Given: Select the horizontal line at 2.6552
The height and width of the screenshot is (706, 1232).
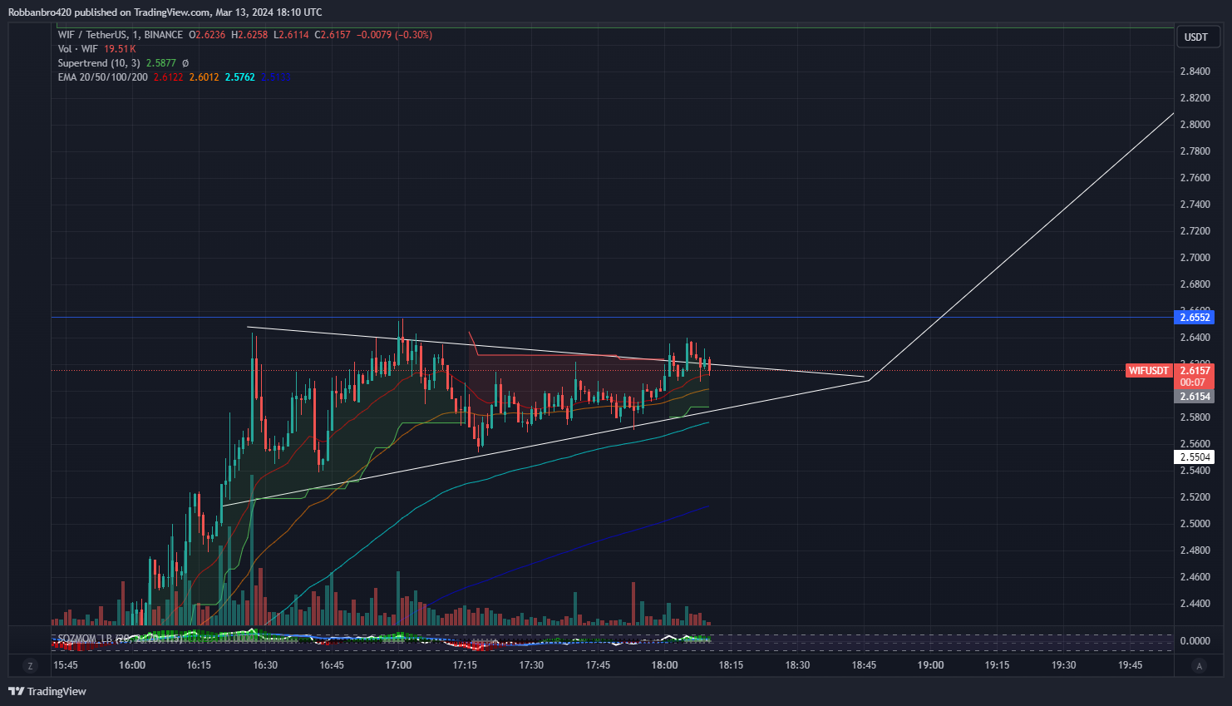Looking at the screenshot, I should coord(612,318).
